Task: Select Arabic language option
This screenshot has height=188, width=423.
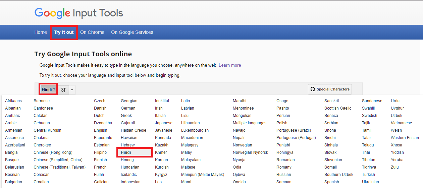Action: (x=11, y=123)
